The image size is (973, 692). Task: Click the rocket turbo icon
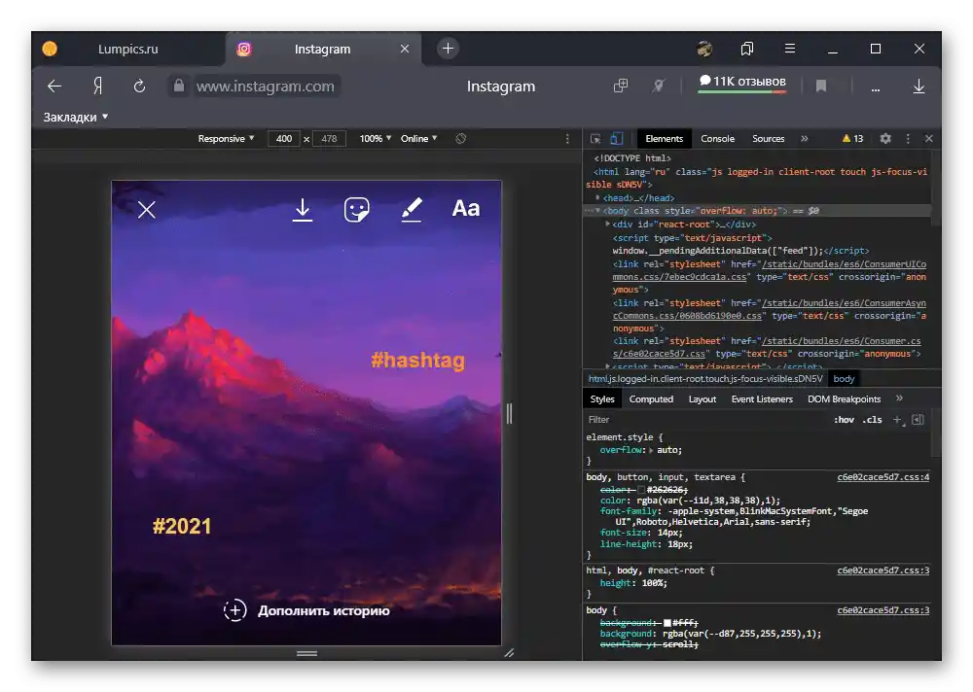pos(659,86)
